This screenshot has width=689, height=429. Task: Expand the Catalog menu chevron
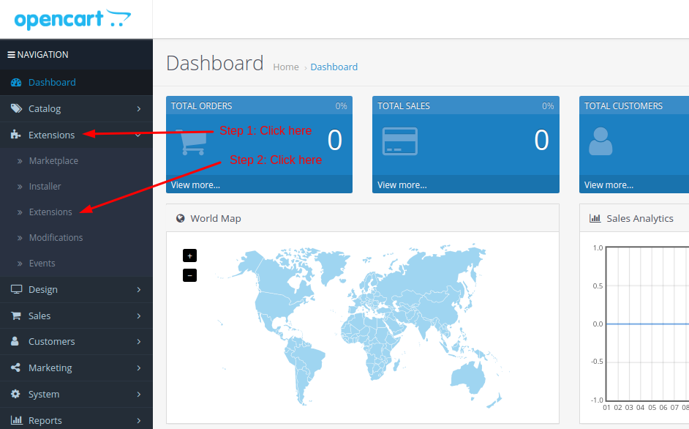(138, 108)
